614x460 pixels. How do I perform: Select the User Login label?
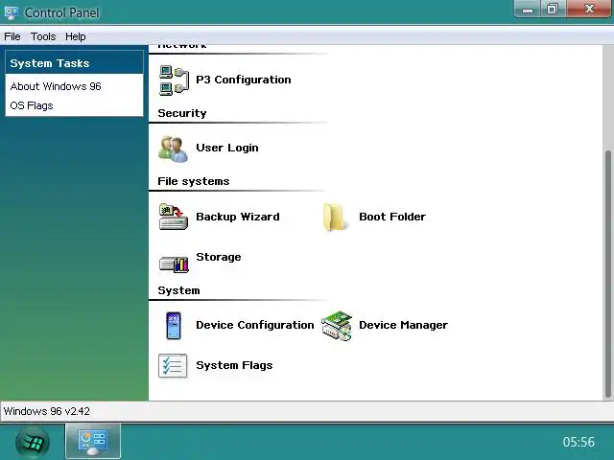click(x=227, y=148)
